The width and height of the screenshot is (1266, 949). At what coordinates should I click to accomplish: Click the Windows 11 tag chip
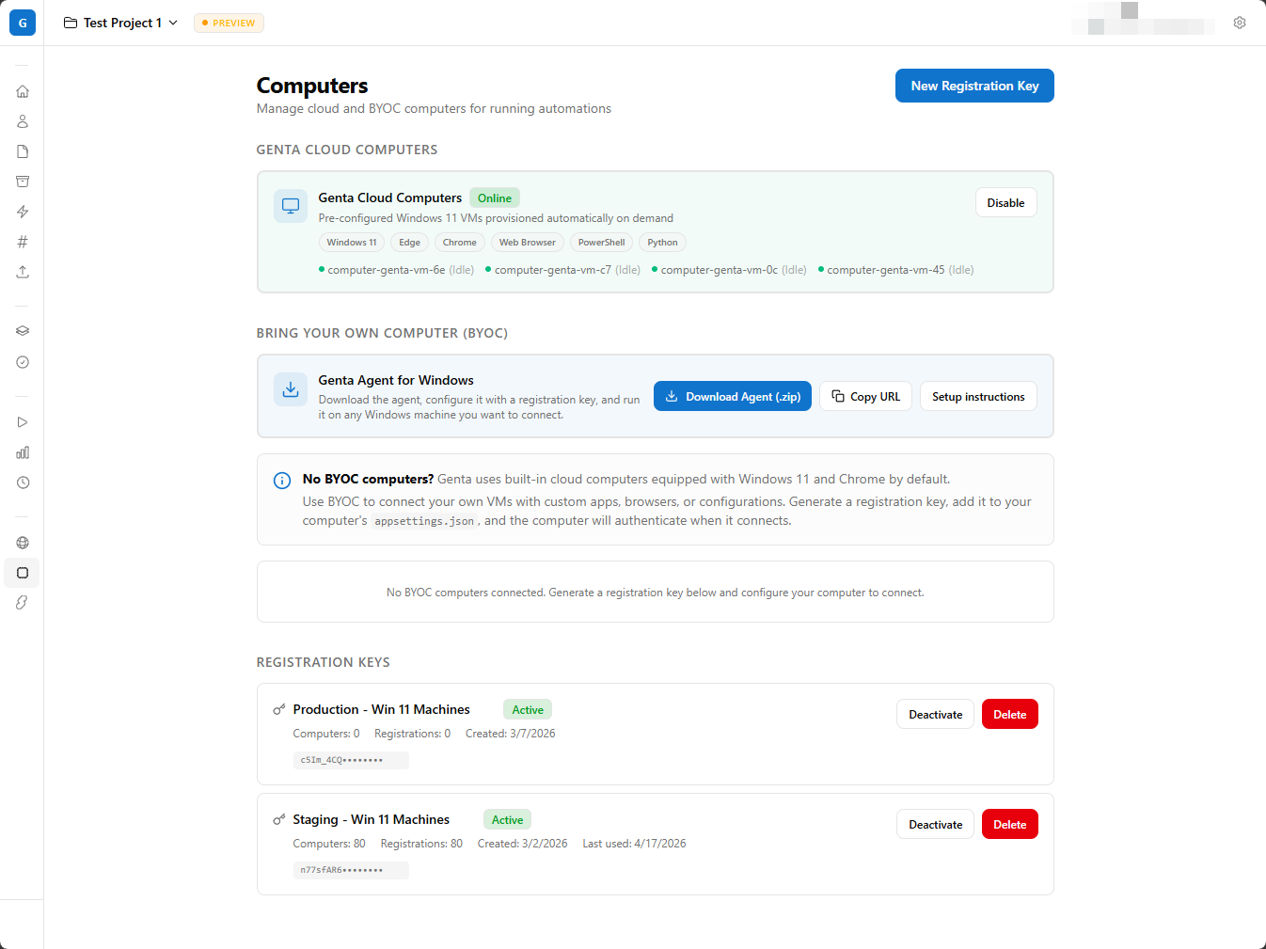coord(352,243)
